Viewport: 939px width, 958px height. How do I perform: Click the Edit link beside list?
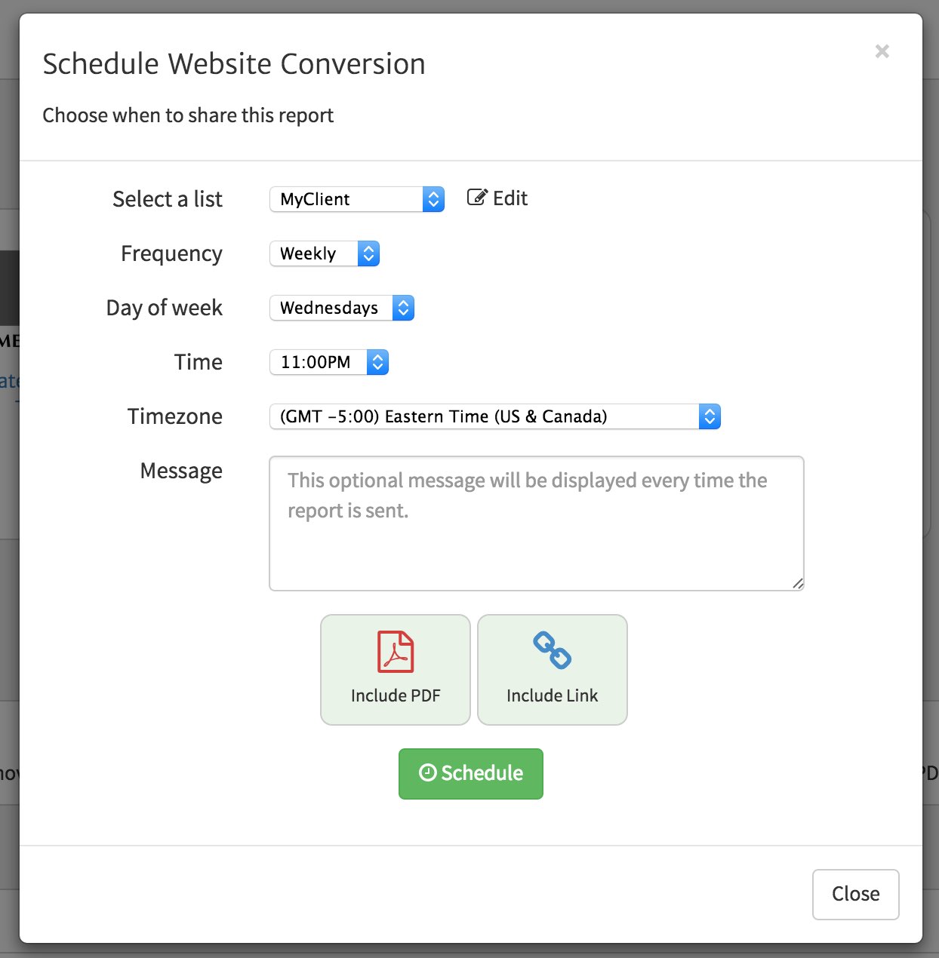510,198
